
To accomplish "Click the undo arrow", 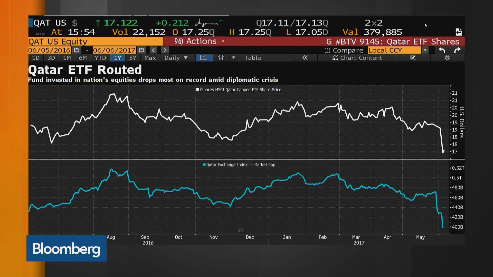I will (442, 50).
